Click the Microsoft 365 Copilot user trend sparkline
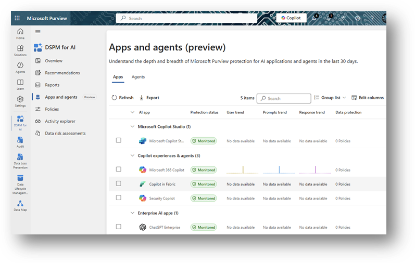The height and width of the screenshot is (263, 415). coord(243,169)
